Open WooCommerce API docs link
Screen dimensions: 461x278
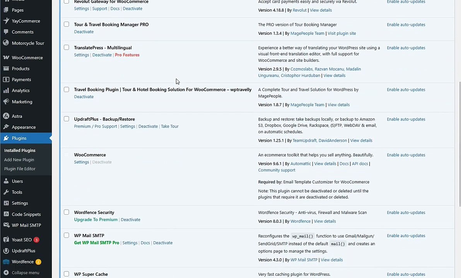pos(360,163)
